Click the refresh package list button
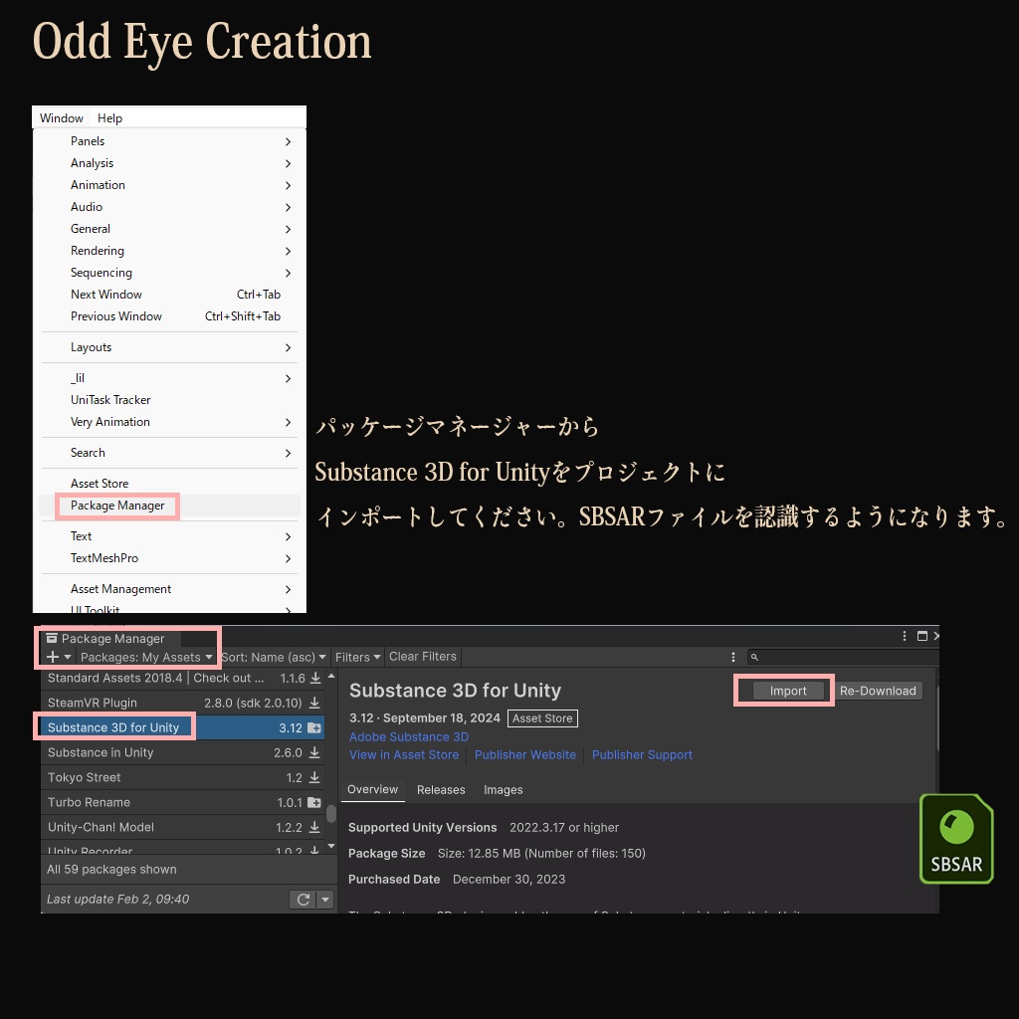Viewport: 1019px width, 1019px height. coord(303,900)
